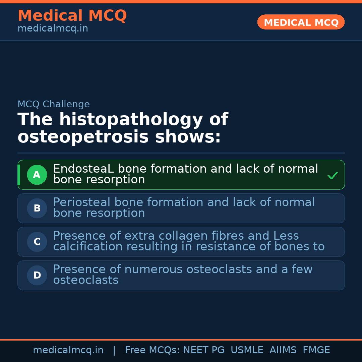Select the B option circle

37,208
